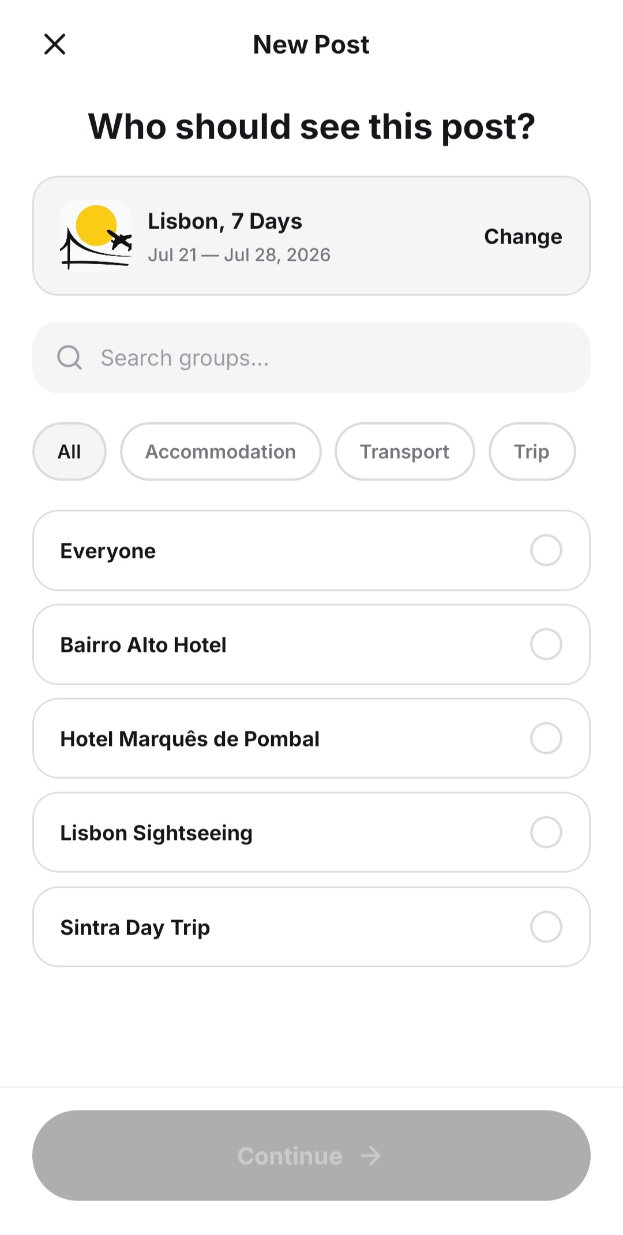Click the arrow icon on Continue button

tap(370, 1155)
